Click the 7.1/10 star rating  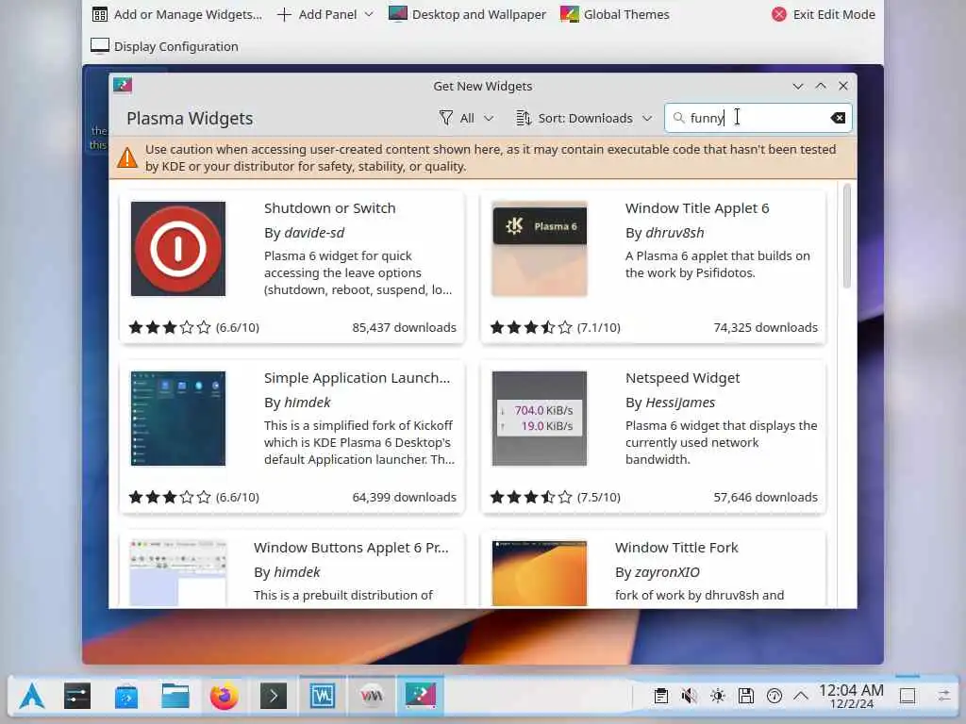coord(555,327)
